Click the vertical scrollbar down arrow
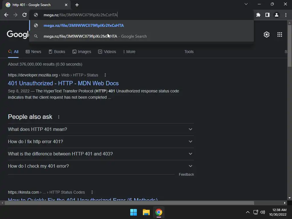This screenshot has height=219, width=292. [x=289, y=198]
